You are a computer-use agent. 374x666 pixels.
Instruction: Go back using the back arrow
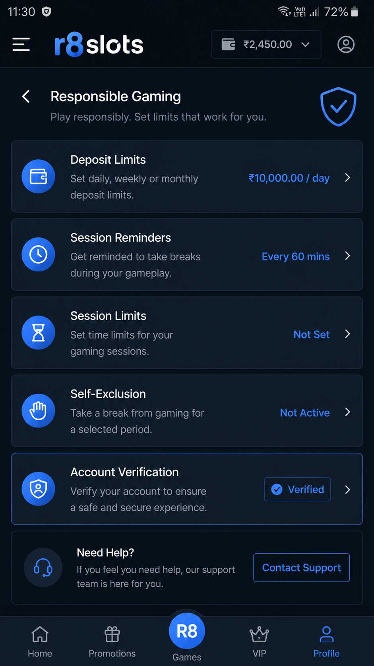click(26, 96)
